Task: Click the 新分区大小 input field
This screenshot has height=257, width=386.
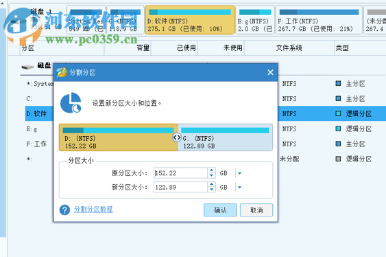Action: [180, 187]
